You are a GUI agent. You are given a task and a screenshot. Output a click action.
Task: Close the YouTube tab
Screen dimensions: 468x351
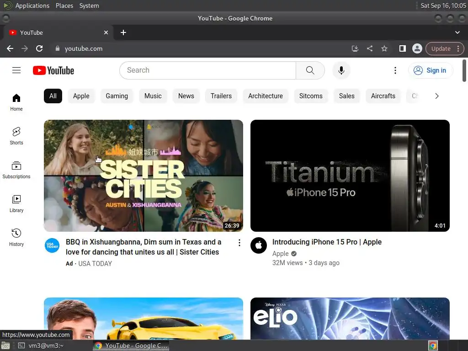(106, 32)
